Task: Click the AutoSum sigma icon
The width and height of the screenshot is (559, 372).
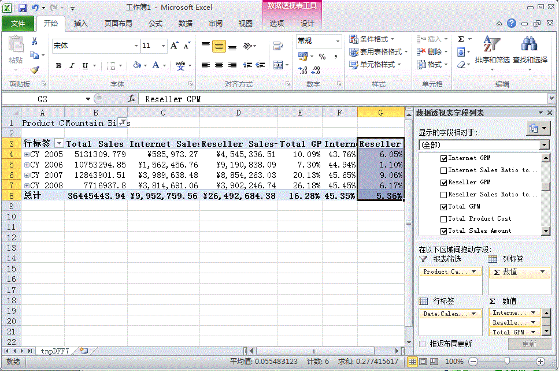Action: click(x=461, y=39)
